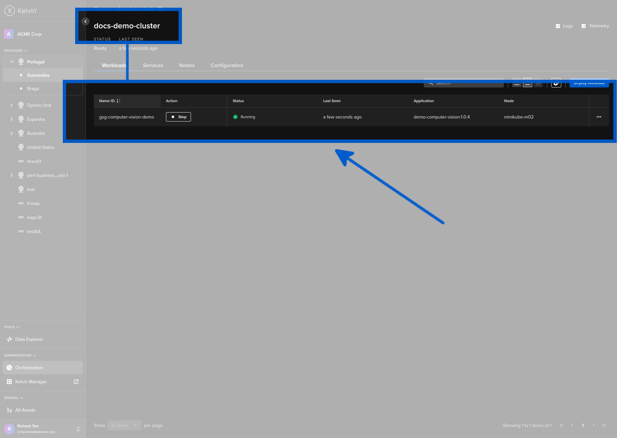Open Kelvin Manager in external window
The height and width of the screenshot is (438, 617).
click(76, 382)
